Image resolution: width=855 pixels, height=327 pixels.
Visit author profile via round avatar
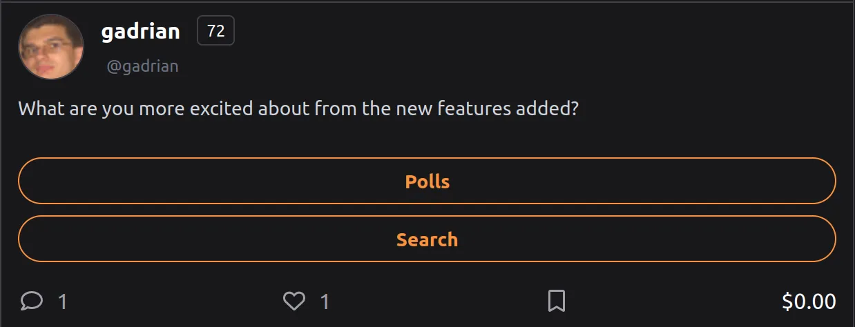(x=51, y=47)
